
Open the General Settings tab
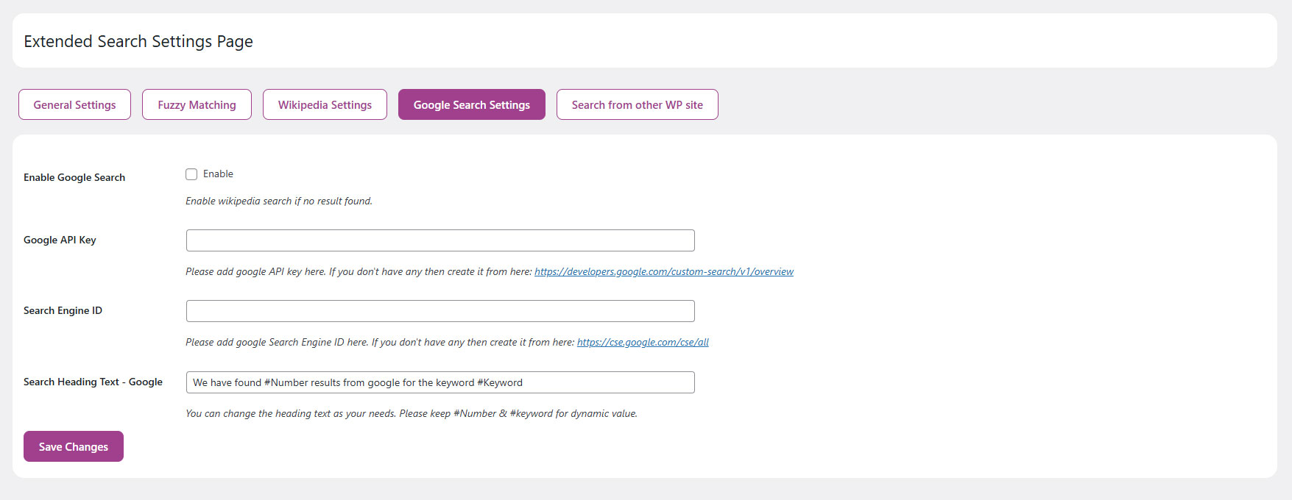pos(74,104)
